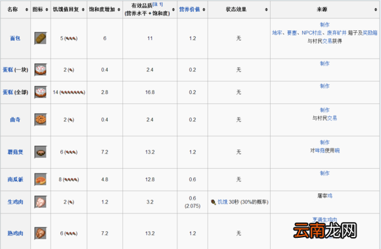Screen dimensions: 381x249
Task: Select the 12.8 value in 南瓜派 row
Action: (150, 179)
